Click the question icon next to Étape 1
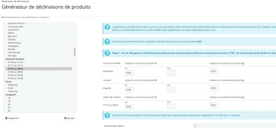This screenshot has height=128, width=276. point(107,53)
